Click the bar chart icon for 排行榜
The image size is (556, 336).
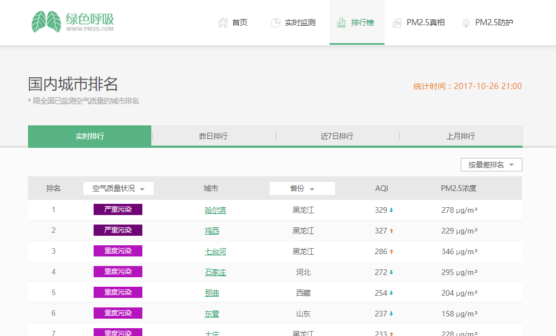[x=341, y=22]
